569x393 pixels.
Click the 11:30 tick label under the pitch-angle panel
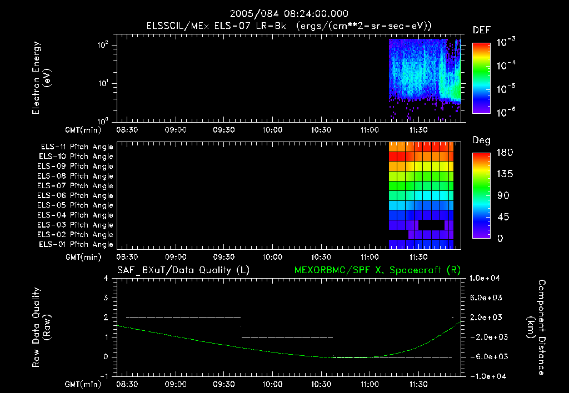coord(418,258)
